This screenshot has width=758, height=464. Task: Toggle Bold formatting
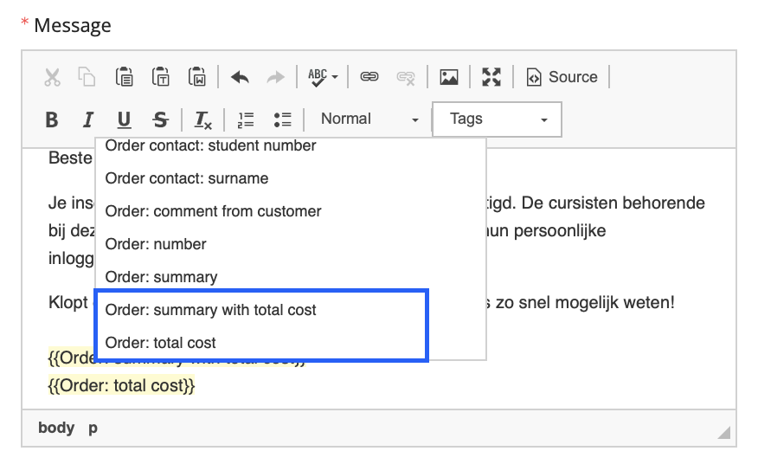pos(52,119)
